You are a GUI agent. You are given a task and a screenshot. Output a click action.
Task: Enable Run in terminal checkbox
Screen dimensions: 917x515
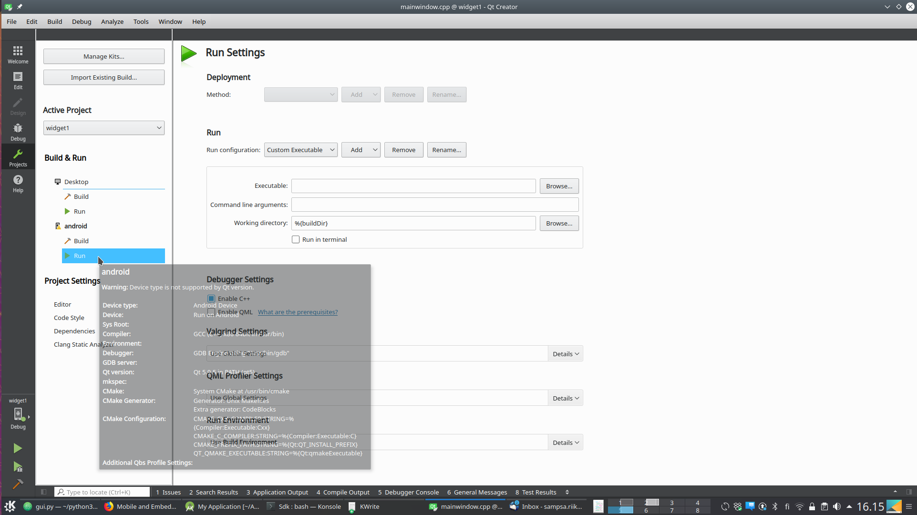296,239
